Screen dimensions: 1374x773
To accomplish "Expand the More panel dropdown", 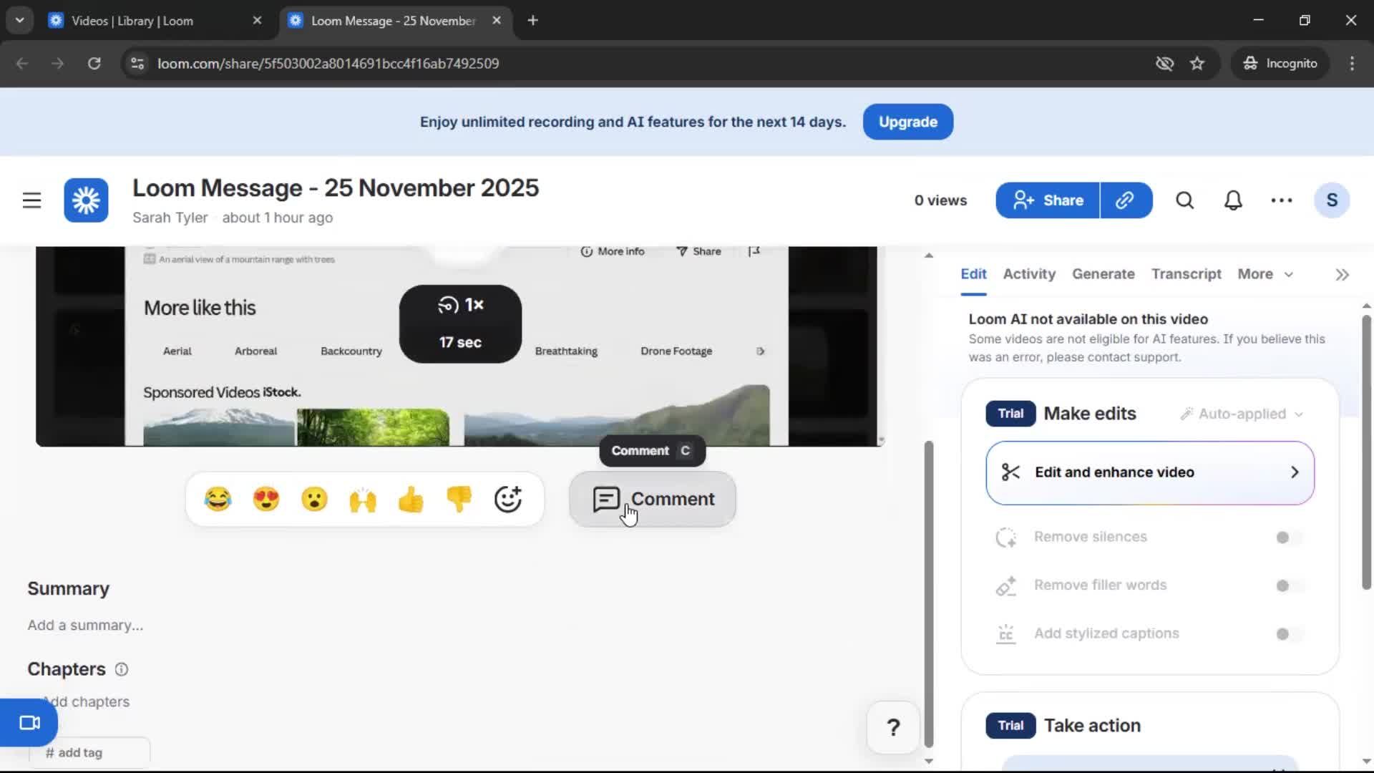I will pos(1265,274).
